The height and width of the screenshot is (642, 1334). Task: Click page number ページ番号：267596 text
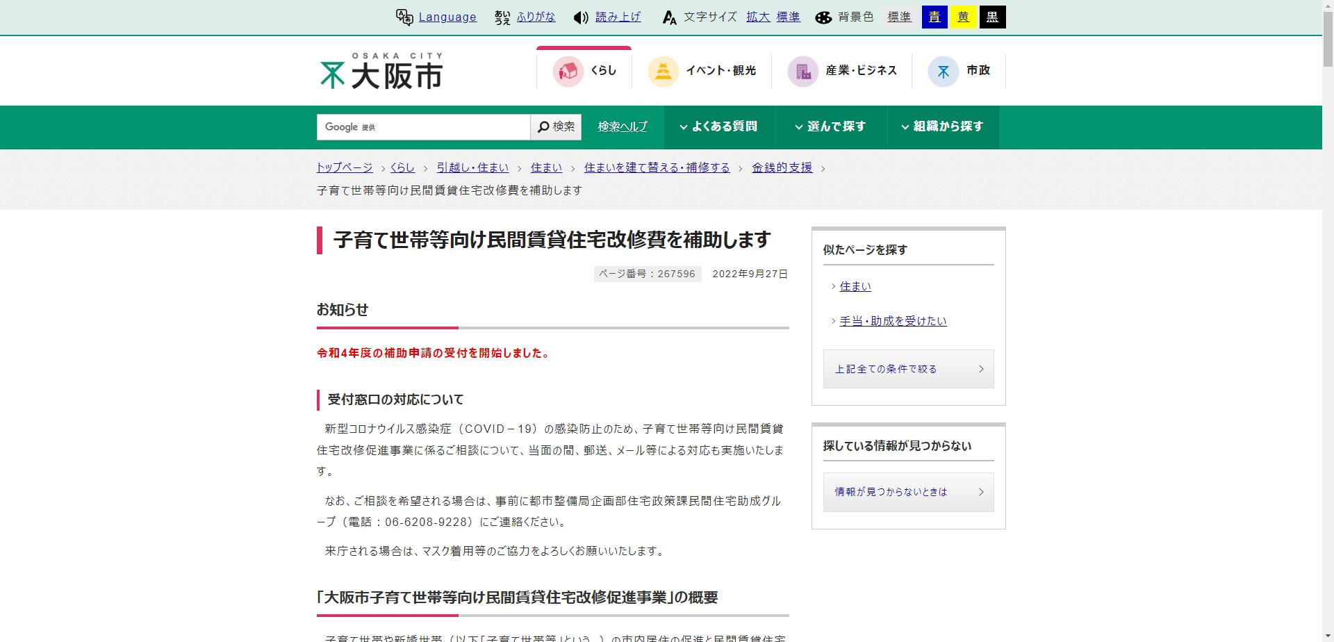click(647, 274)
